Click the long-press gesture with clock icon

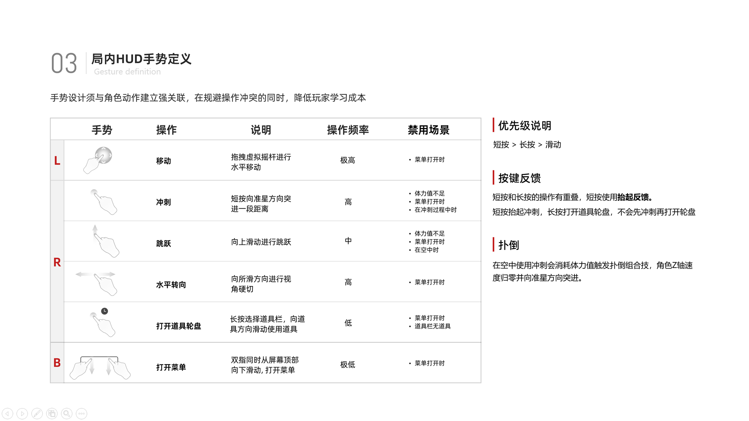pos(103,323)
